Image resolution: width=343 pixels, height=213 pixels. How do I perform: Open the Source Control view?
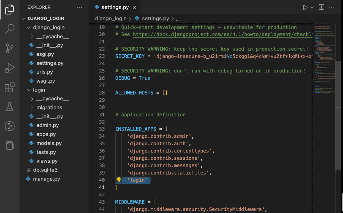(x=10, y=48)
